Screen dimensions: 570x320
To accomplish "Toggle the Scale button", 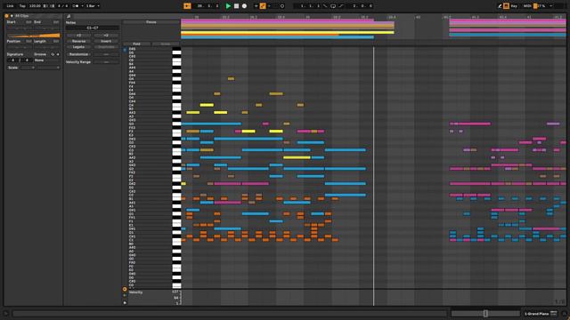I will coord(13,68).
